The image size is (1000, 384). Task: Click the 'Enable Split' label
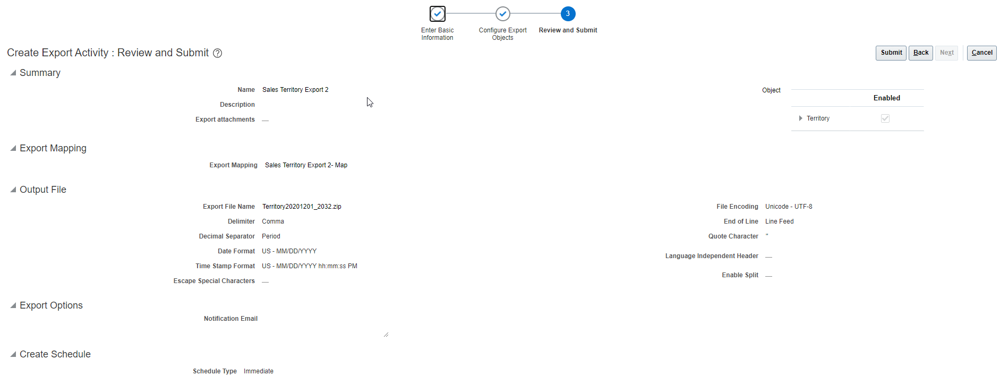(x=740, y=275)
